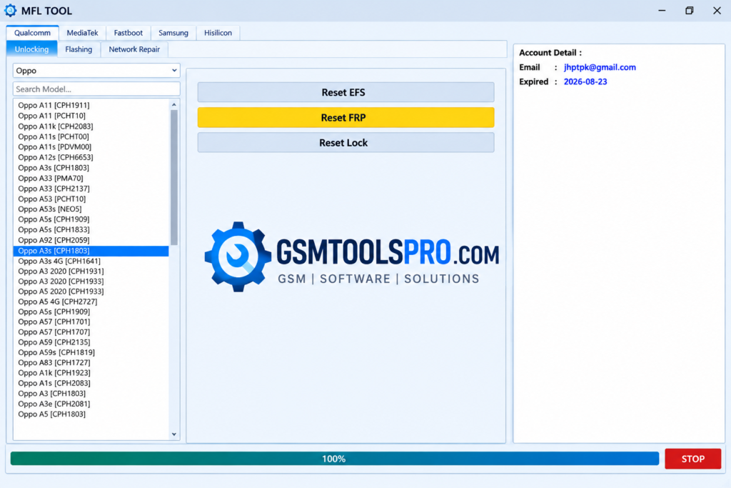Restore down the MFL TOOL window

(689, 10)
